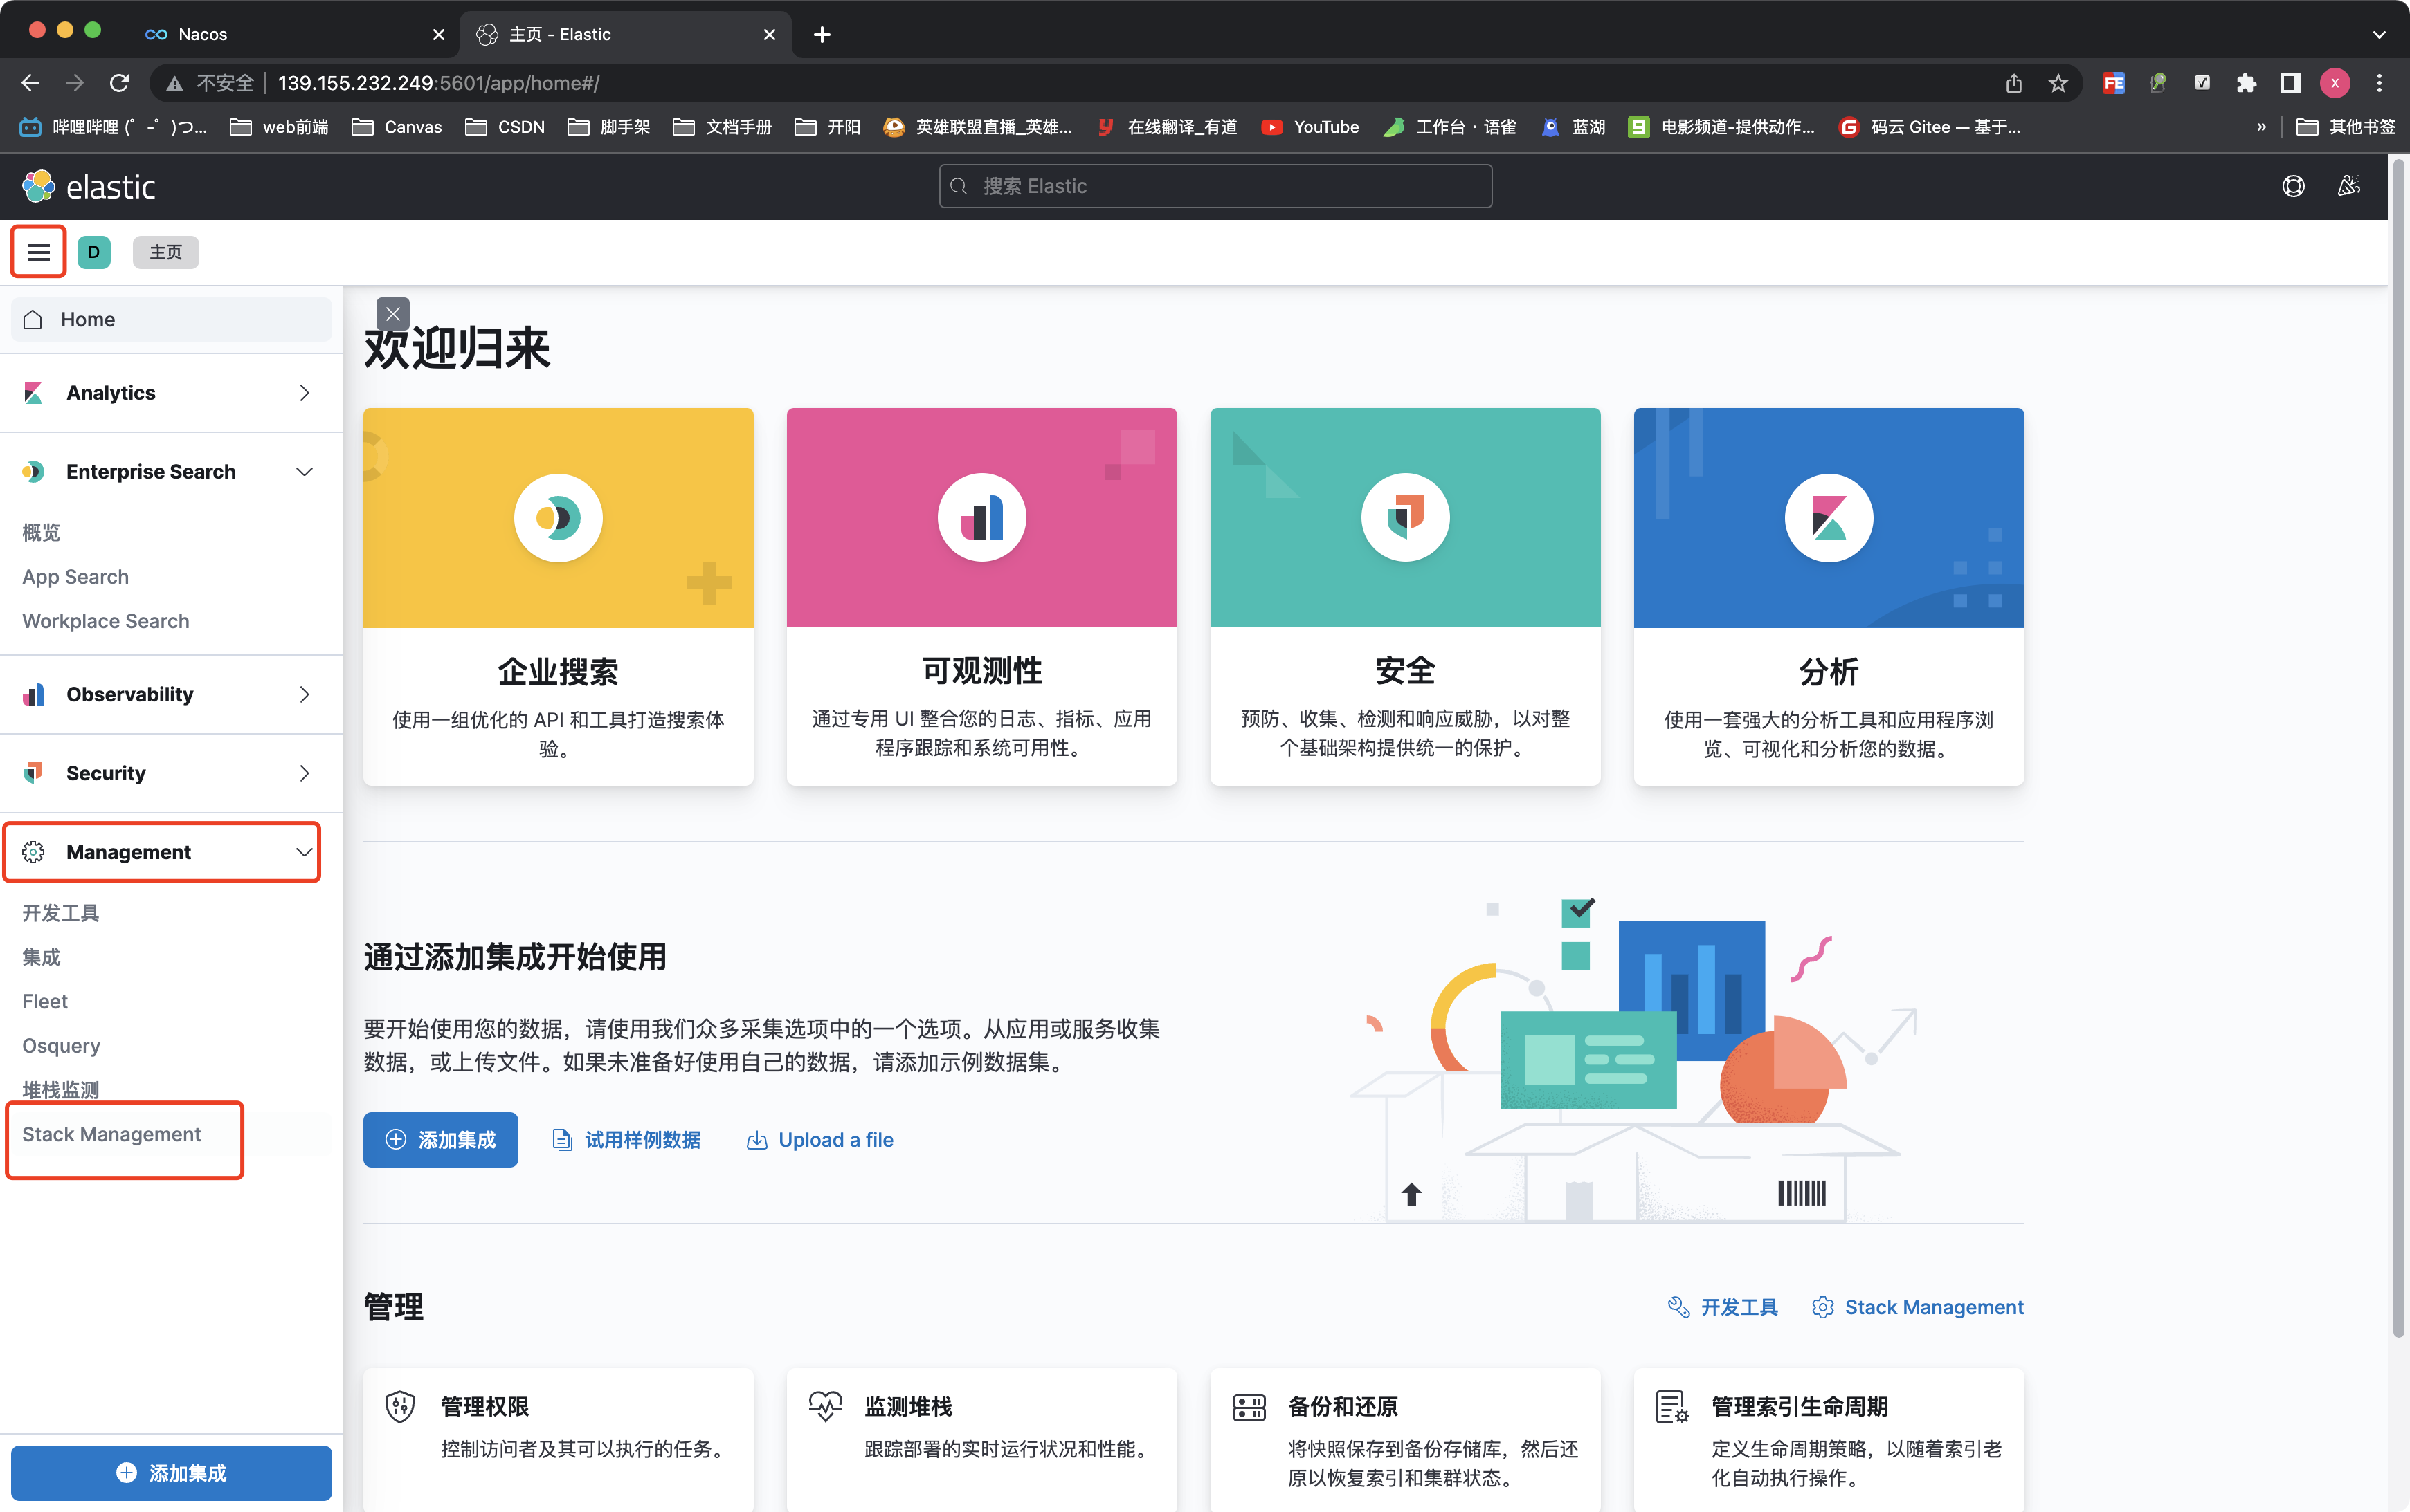The height and width of the screenshot is (1512, 2410).
Task: Open 概览 under Enterprise Search
Action: point(41,533)
